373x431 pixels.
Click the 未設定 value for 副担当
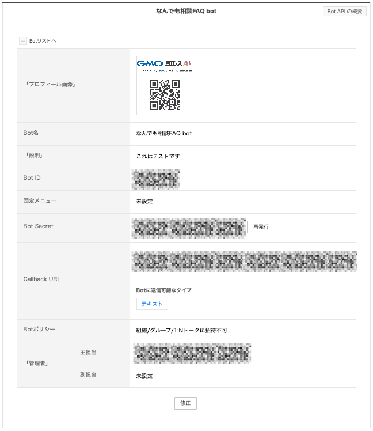[x=144, y=376]
